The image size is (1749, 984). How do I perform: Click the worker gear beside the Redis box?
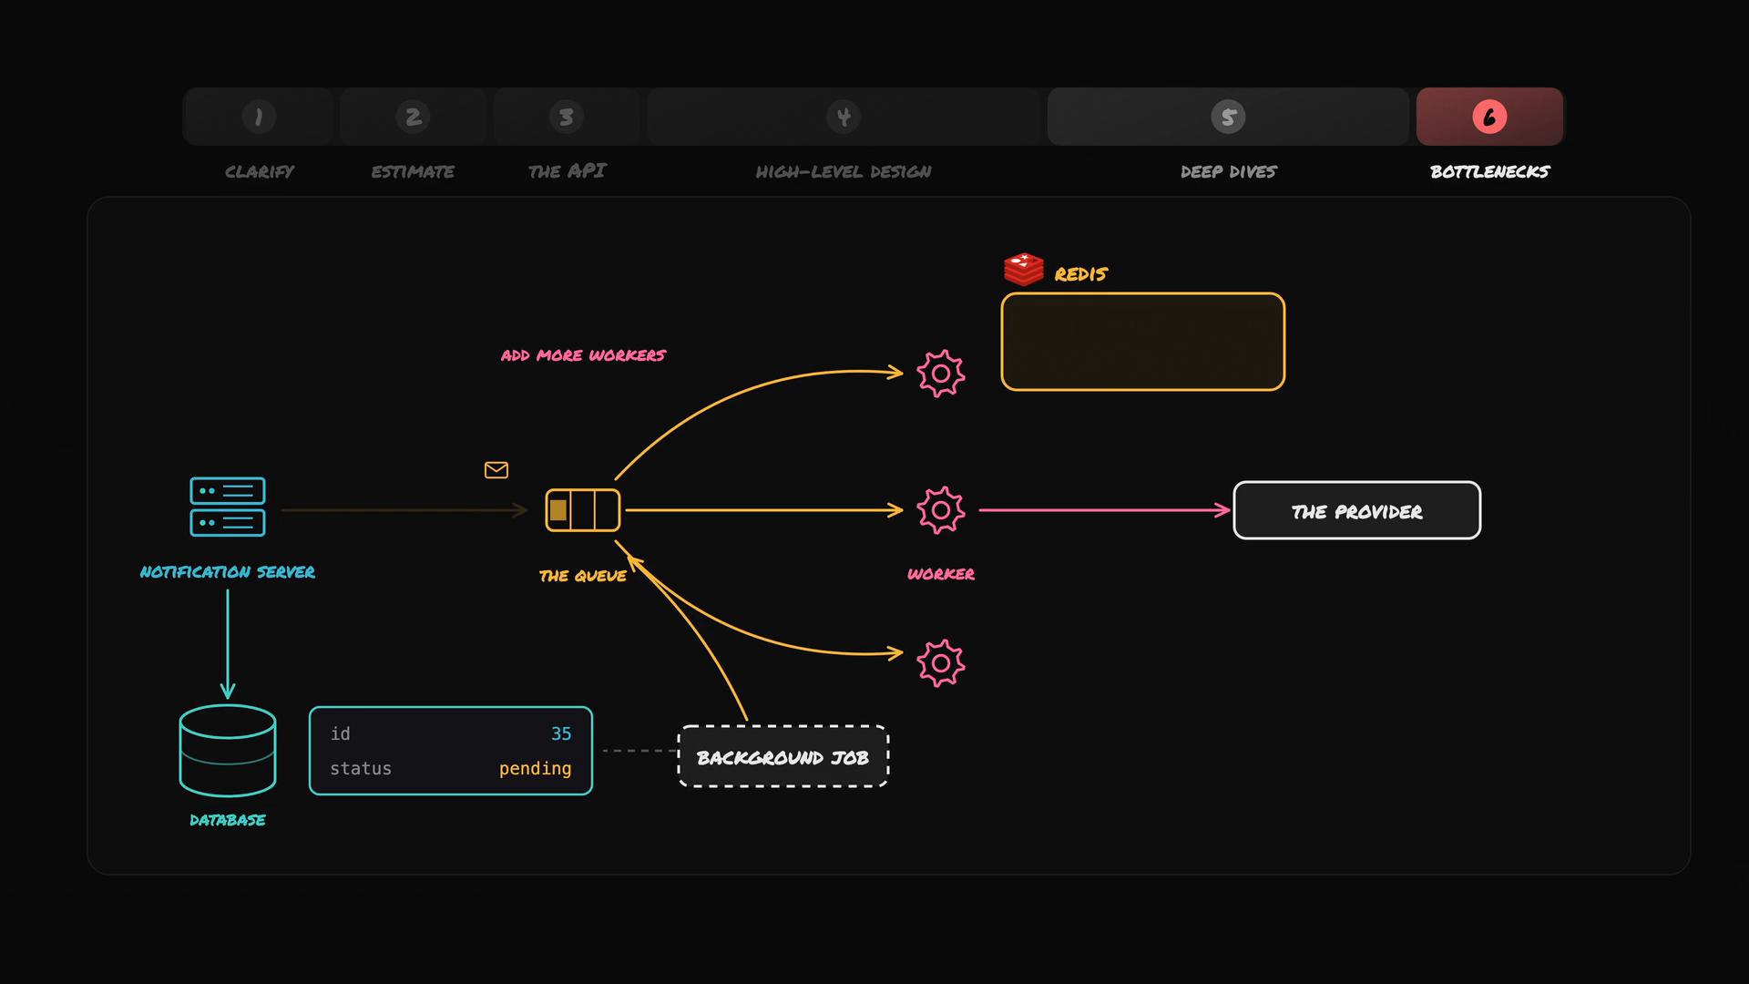[x=941, y=374]
